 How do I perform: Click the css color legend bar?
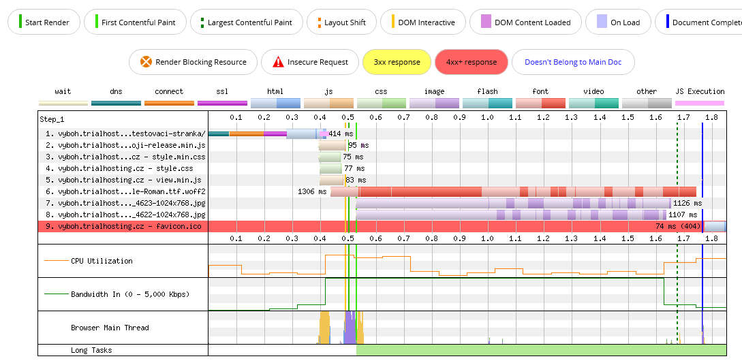click(382, 103)
